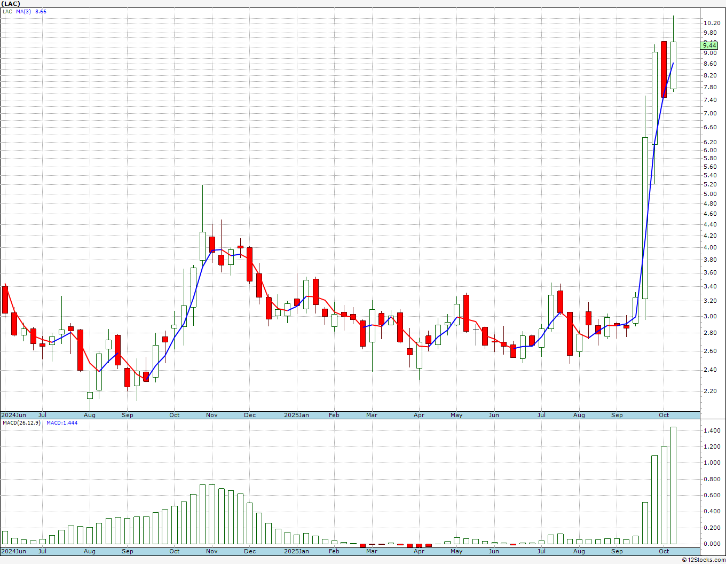Click the tallest MACD histogram bar
726x564 pixels.
click(x=673, y=485)
